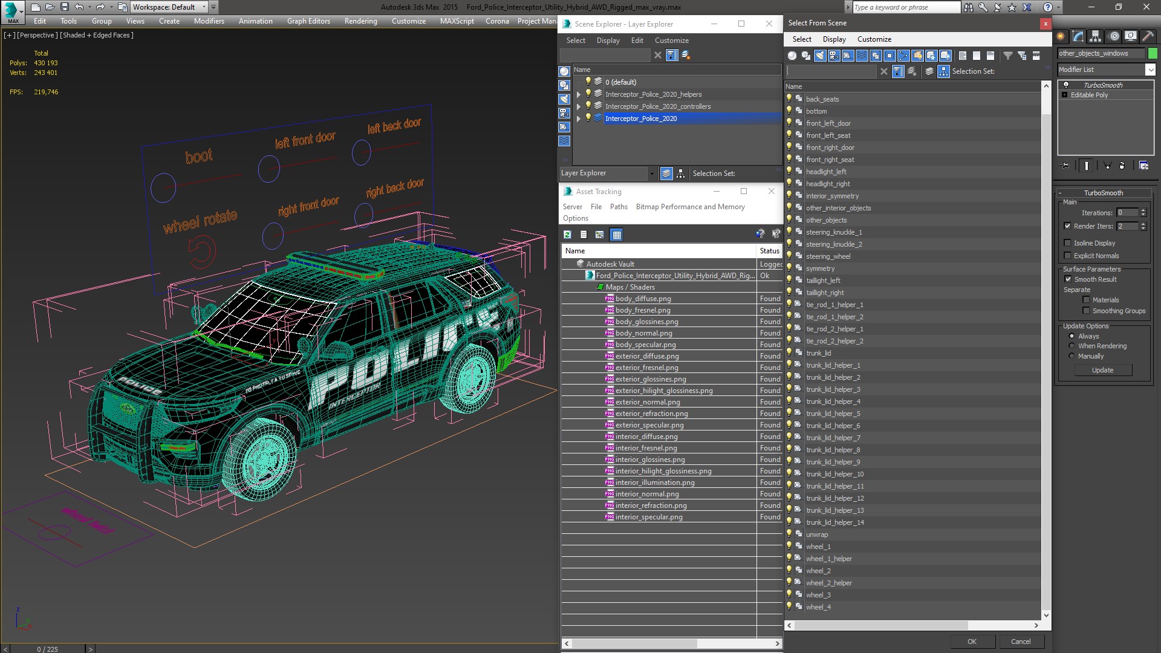Redo using the redo arrow icon
The height and width of the screenshot is (653, 1161).
coord(100,7)
